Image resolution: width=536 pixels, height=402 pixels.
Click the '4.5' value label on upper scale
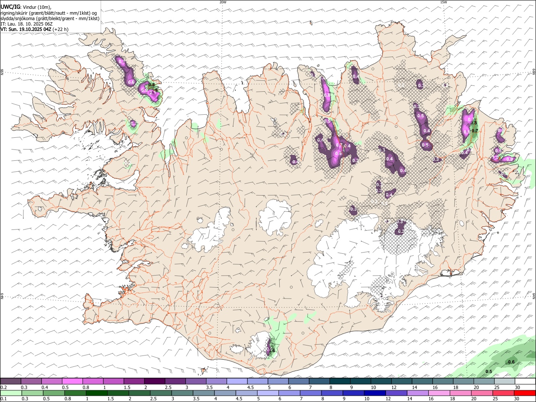pos(250,387)
